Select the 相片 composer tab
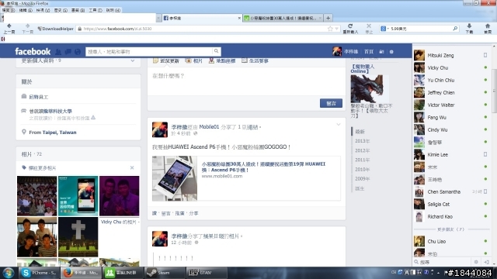497x279 pixels. 193,60
